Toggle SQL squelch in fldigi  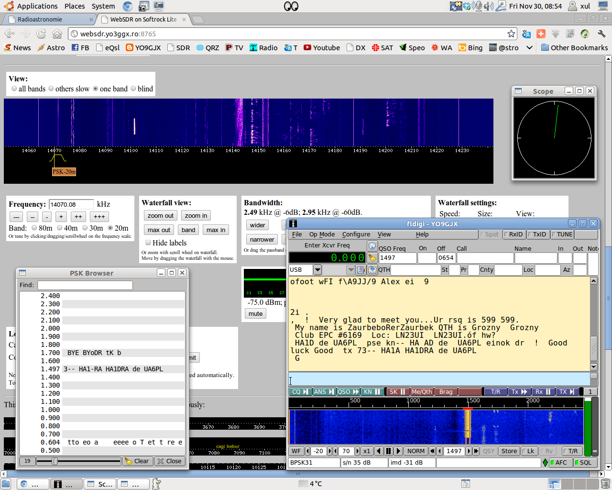click(x=585, y=463)
